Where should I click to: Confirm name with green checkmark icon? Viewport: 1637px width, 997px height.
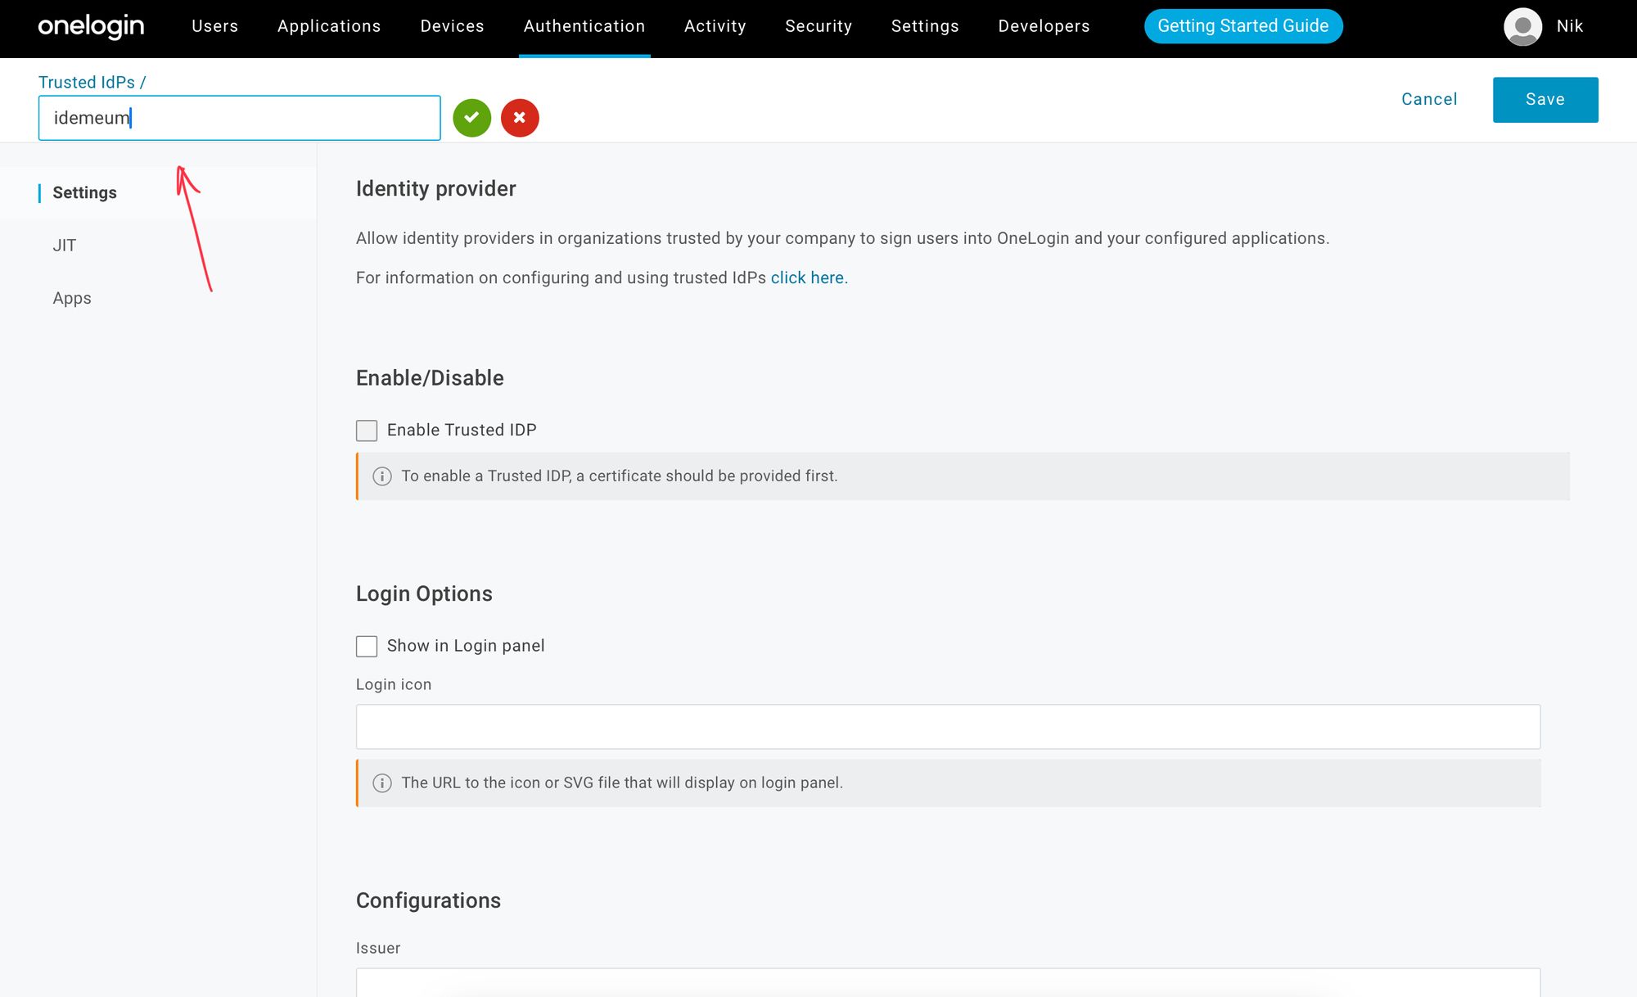[x=472, y=118]
